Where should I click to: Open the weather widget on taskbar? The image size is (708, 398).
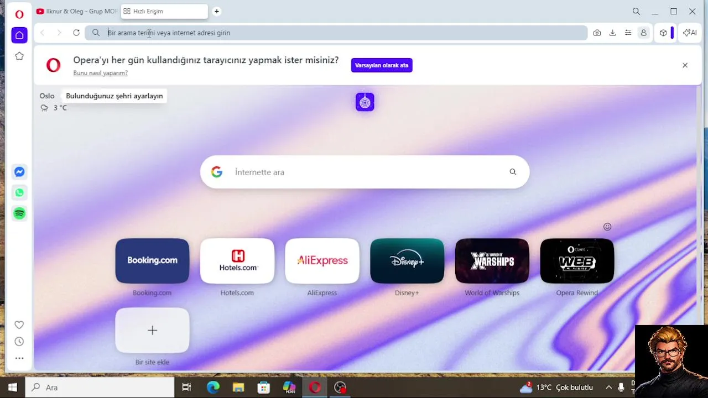tap(556, 387)
